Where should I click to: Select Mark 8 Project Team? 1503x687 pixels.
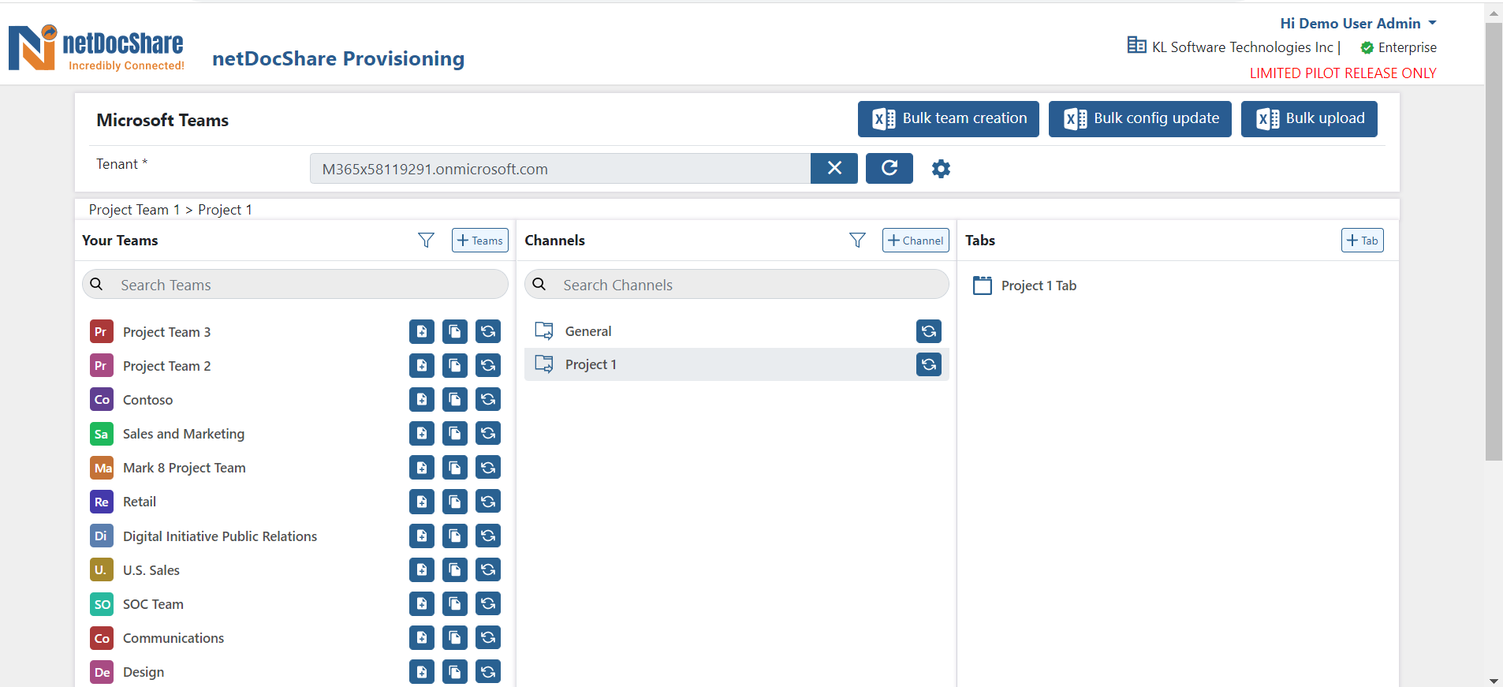click(x=185, y=468)
